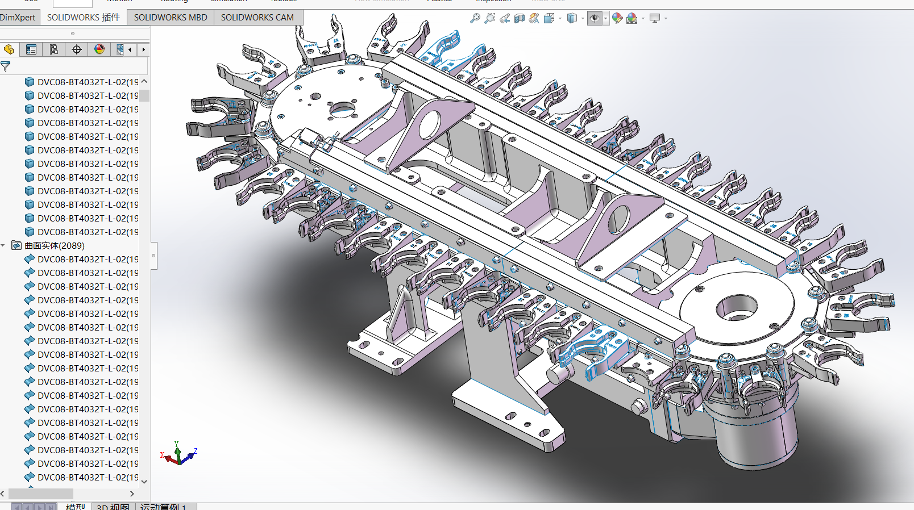Open the SOLIDWORKS 插件 ribbon tab
This screenshot has width=914, height=510.
84,17
